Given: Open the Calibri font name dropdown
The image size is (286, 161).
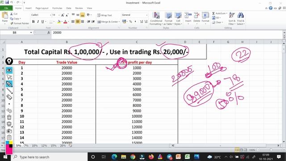Looking at the screenshot, I should tap(50, 15).
